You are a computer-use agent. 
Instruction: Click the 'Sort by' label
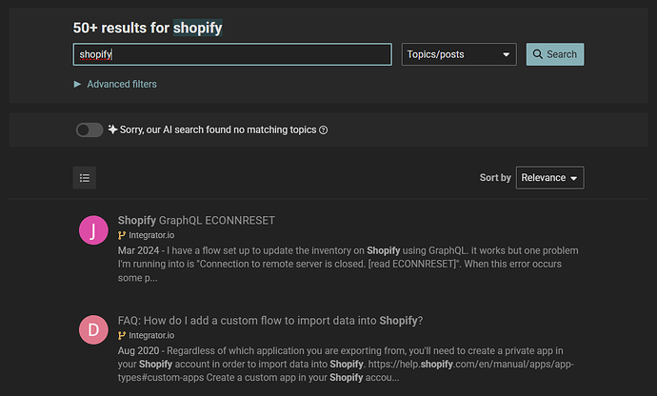point(495,178)
